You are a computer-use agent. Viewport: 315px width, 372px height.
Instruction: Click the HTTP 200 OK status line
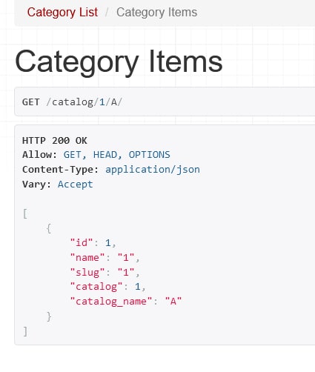coord(55,141)
